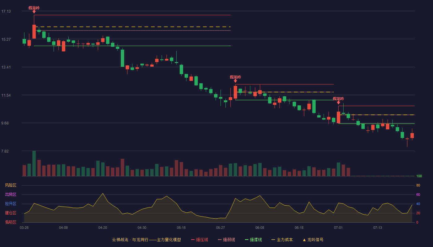Click the 04-30 date label
433x247 pixels.
(x=142, y=228)
